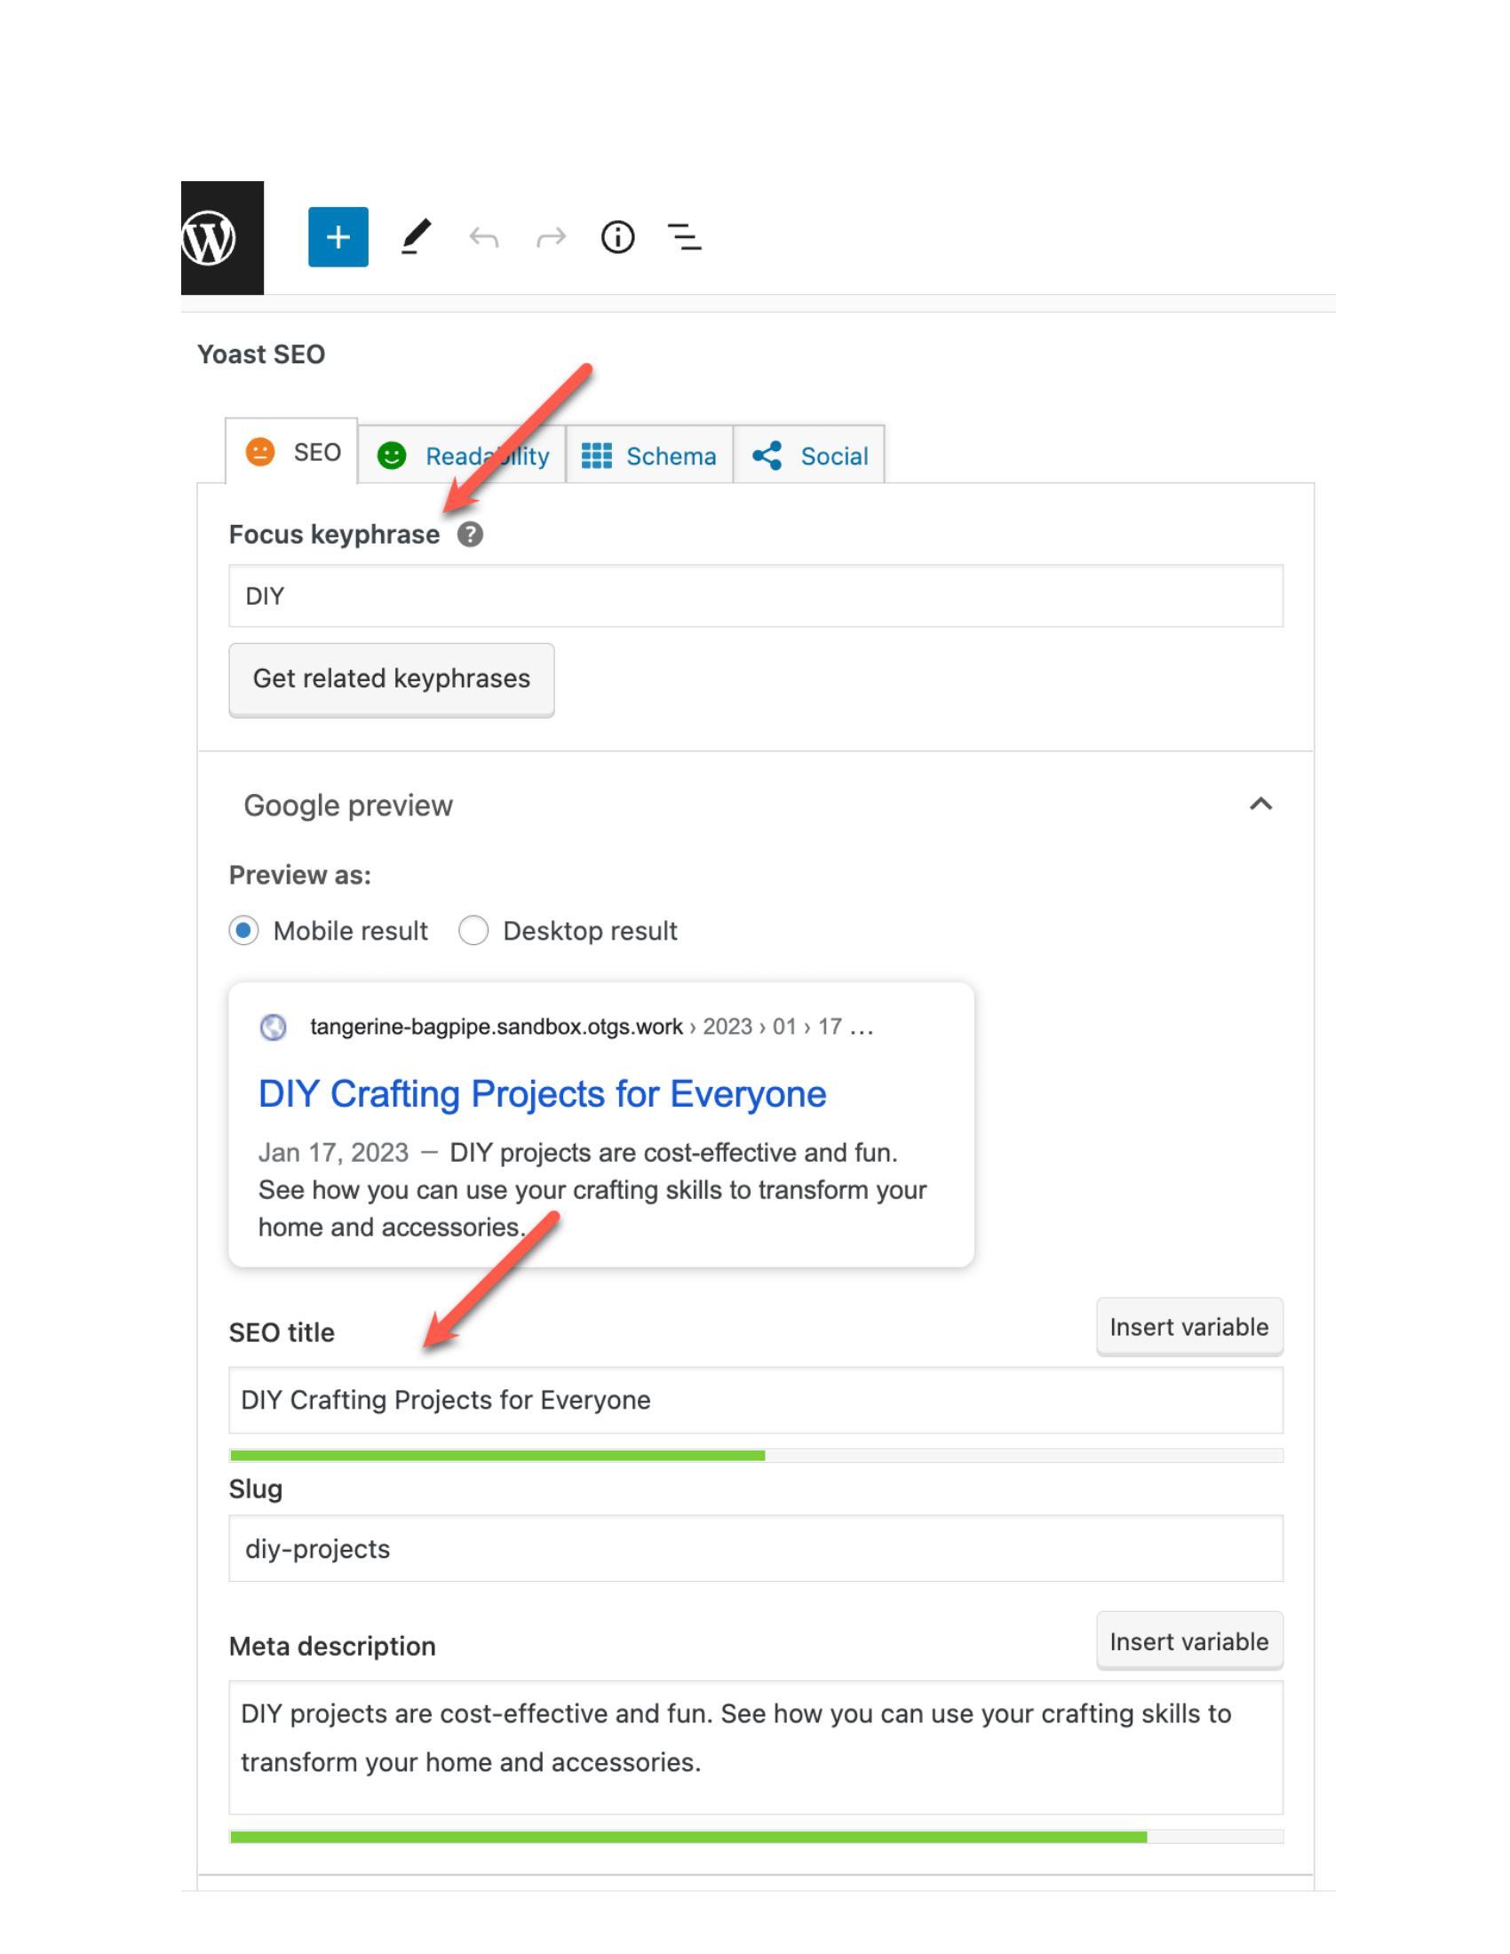Click the Focus keyphrase help question mark
This screenshot has width=1510, height=1954.
click(470, 534)
